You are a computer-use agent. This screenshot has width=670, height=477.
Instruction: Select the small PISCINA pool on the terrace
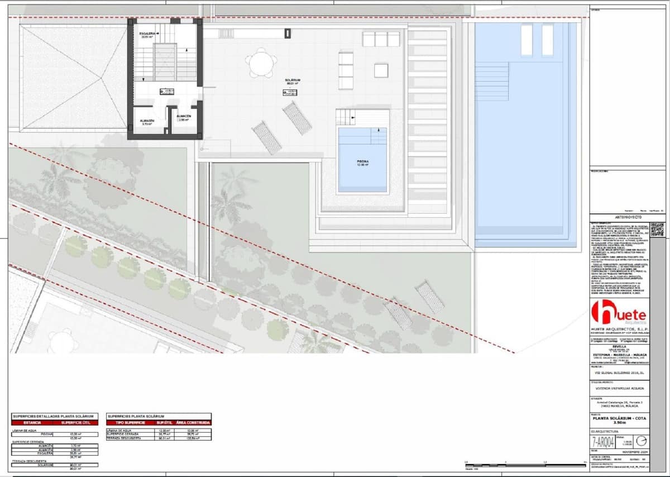coord(362,160)
